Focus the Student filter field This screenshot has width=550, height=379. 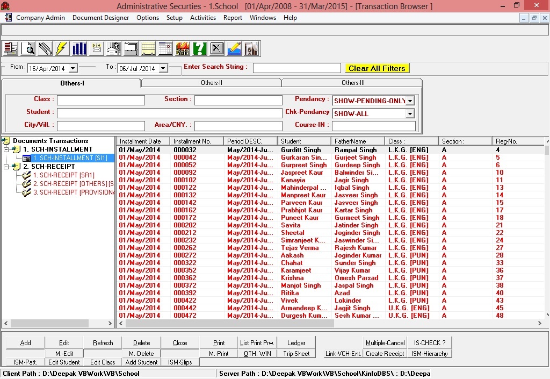(x=169, y=113)
